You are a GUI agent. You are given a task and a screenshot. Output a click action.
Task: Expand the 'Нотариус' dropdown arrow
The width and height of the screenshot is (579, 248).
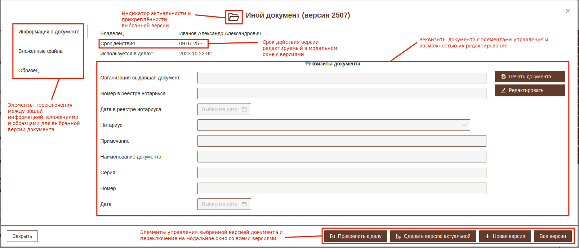pyautogui.click(x=464, y=125)
